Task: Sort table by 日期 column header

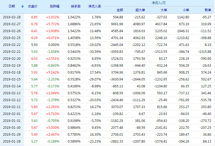Action: [x=12, y=6]
